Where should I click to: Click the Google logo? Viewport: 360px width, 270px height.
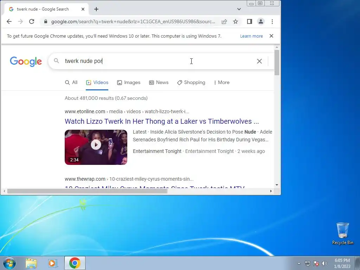point(26,61)
